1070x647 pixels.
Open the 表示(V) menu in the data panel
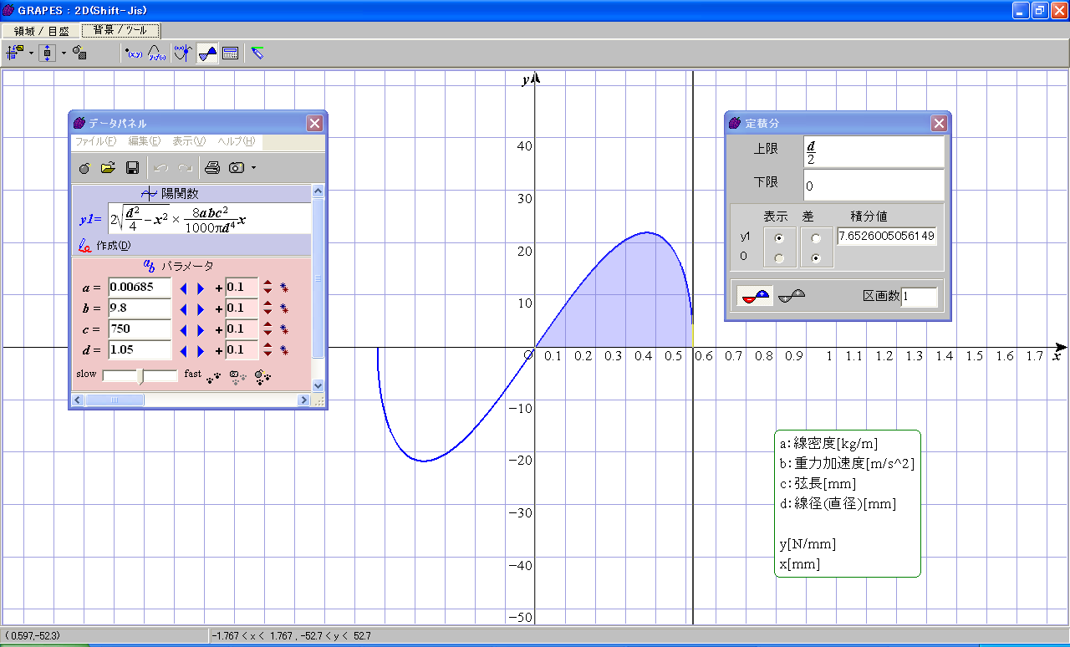pyautogui.click(x=189, y=141)
